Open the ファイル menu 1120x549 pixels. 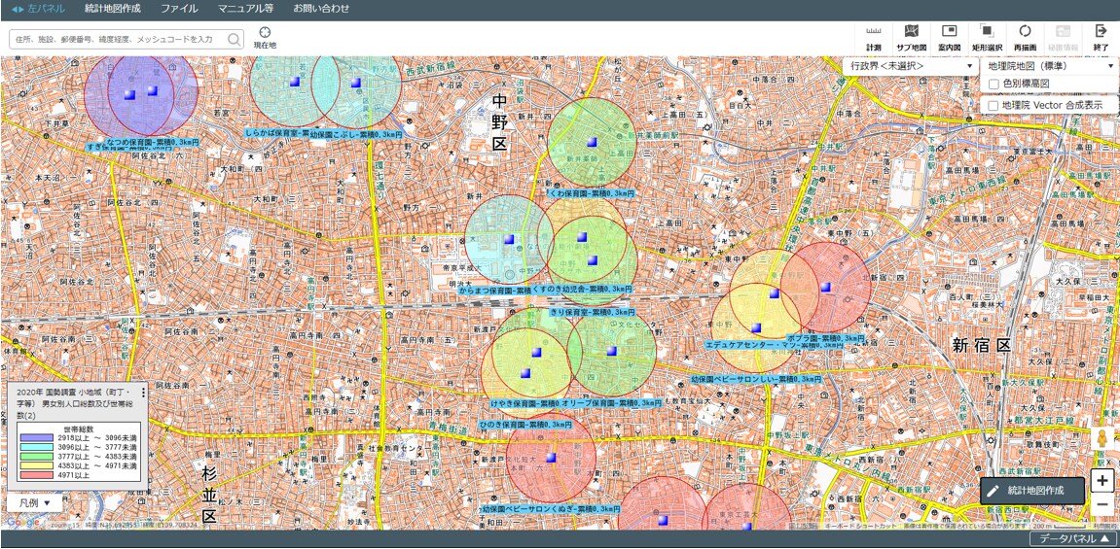[x=179, y=10]
